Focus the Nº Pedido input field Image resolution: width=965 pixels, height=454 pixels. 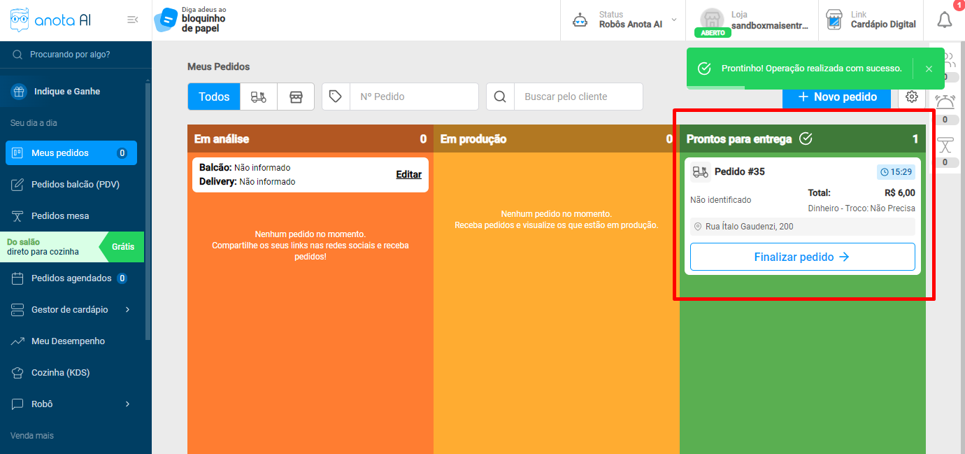414,97
